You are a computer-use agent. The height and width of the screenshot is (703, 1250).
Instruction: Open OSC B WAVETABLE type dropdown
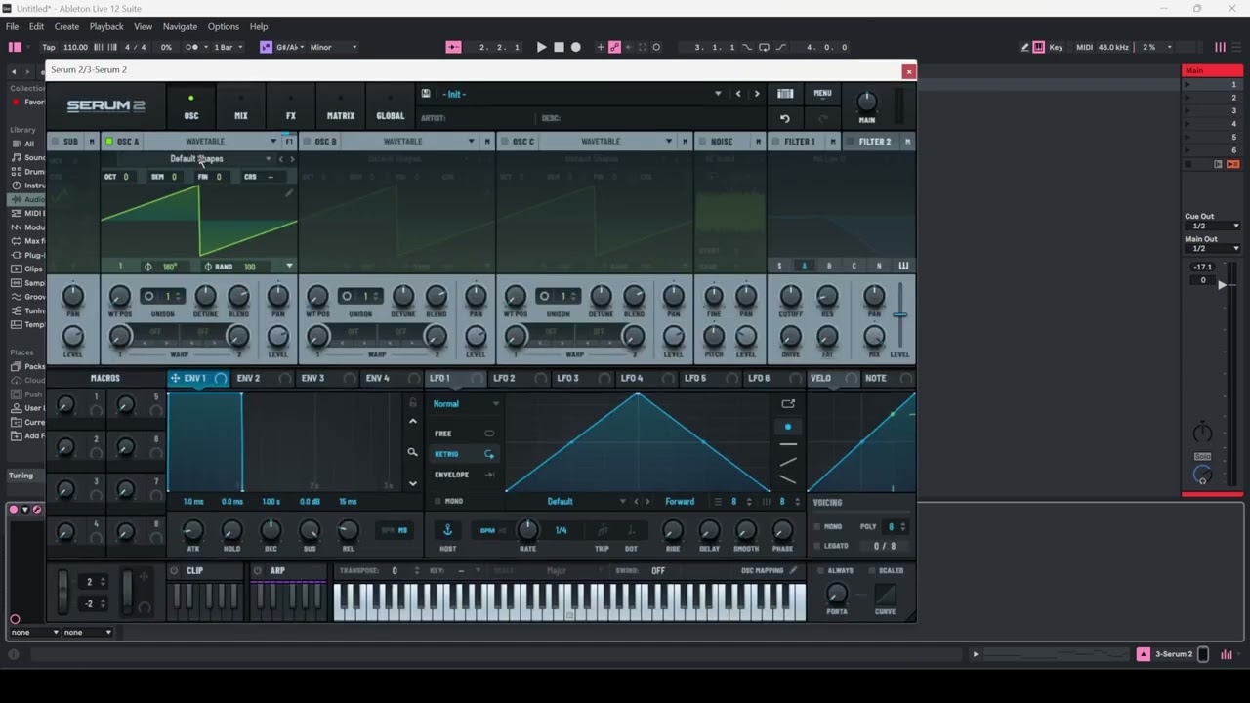click(x=410, y=142)
